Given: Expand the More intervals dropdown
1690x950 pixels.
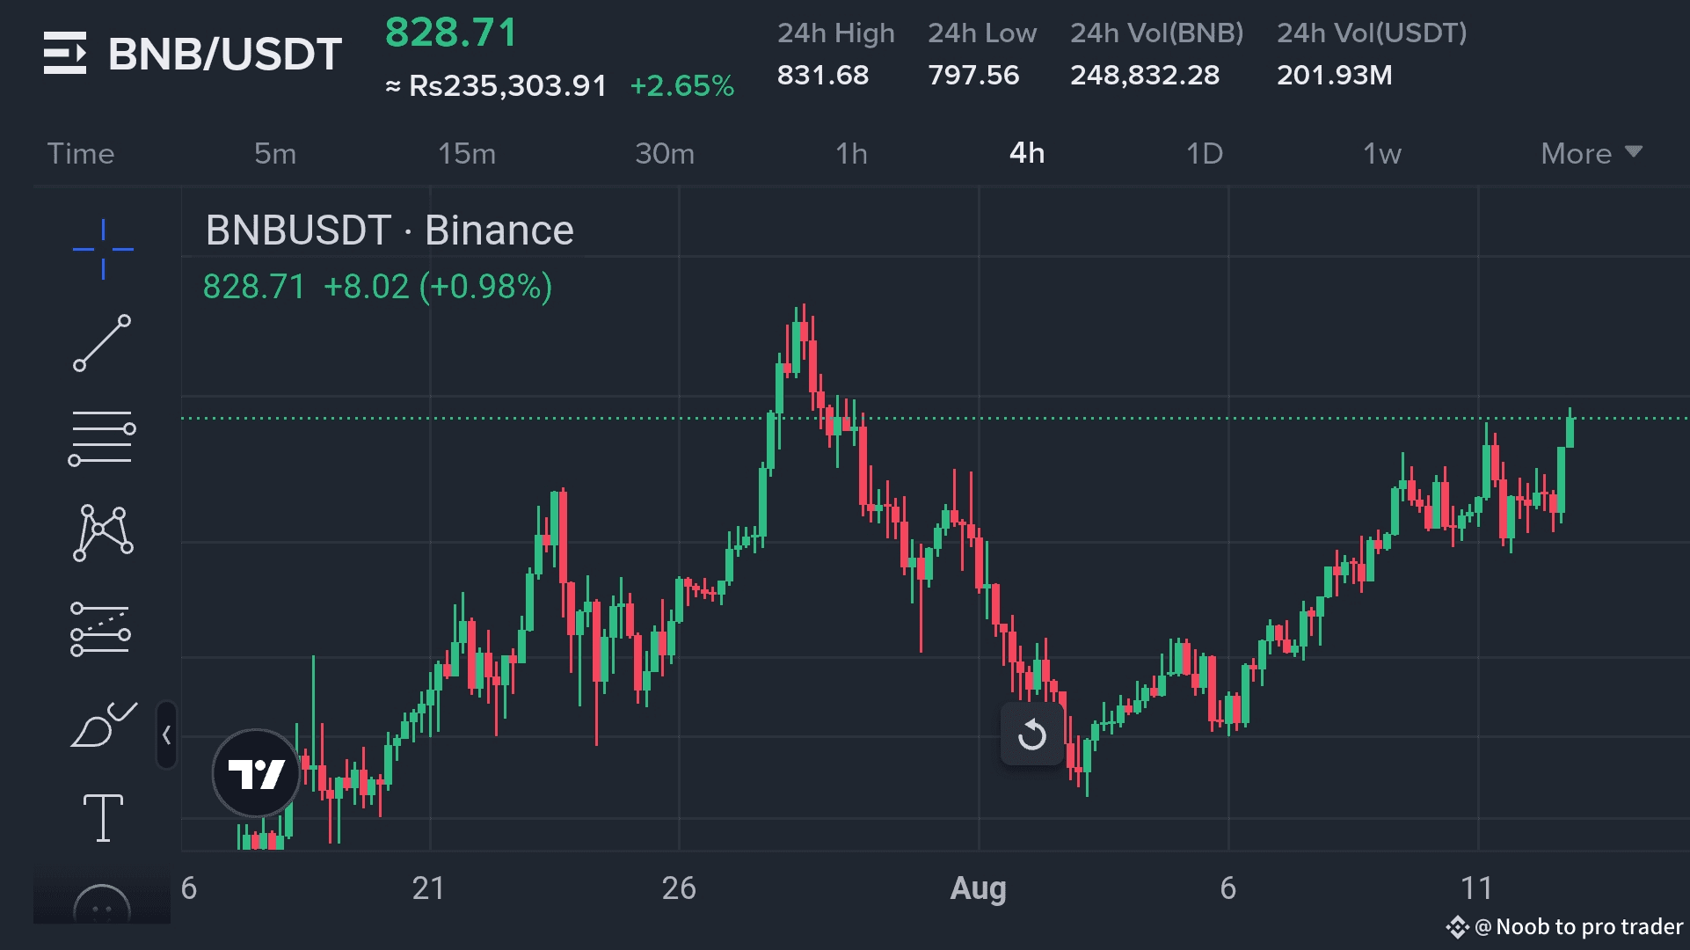Looking at the screenshot, I should pos(1591,154).
